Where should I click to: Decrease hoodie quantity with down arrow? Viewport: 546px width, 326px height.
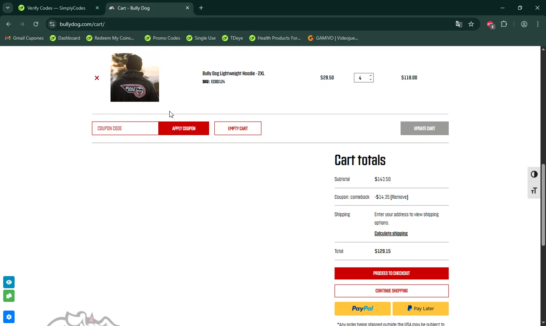coord(371,80)
